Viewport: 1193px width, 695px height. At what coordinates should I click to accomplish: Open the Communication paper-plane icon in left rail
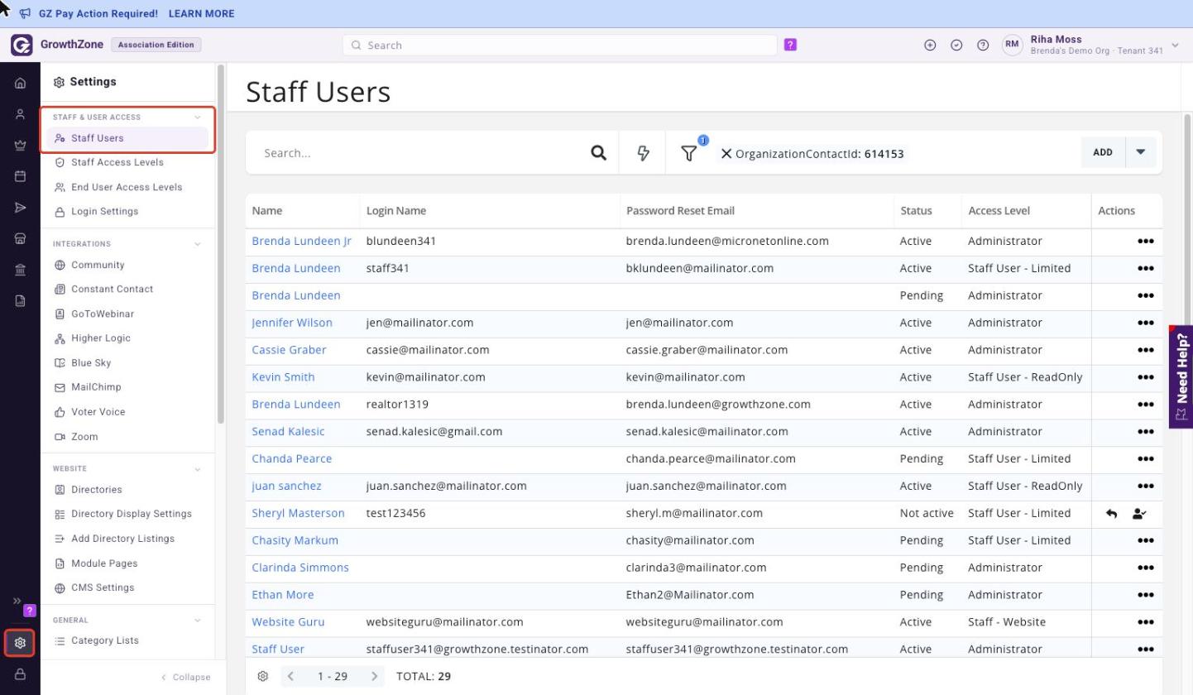tap(20, 207)
